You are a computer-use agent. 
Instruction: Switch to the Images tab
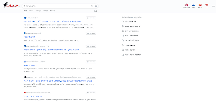click(x=39, y=11)
